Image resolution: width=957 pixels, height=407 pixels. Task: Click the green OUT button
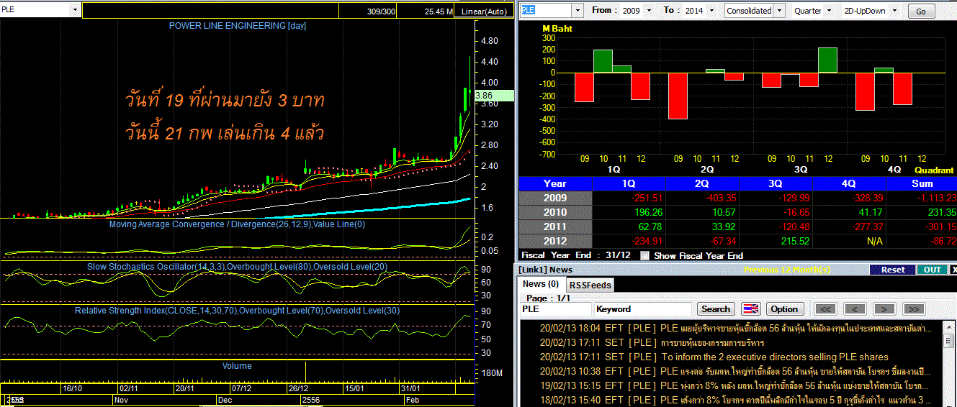coord(932,270)
